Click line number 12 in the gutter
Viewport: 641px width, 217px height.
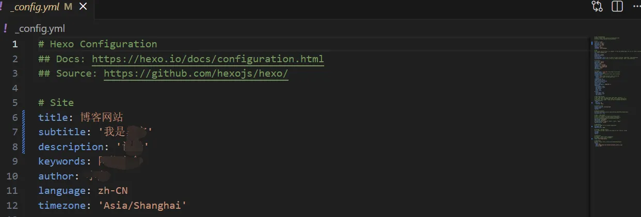(12, 205)
